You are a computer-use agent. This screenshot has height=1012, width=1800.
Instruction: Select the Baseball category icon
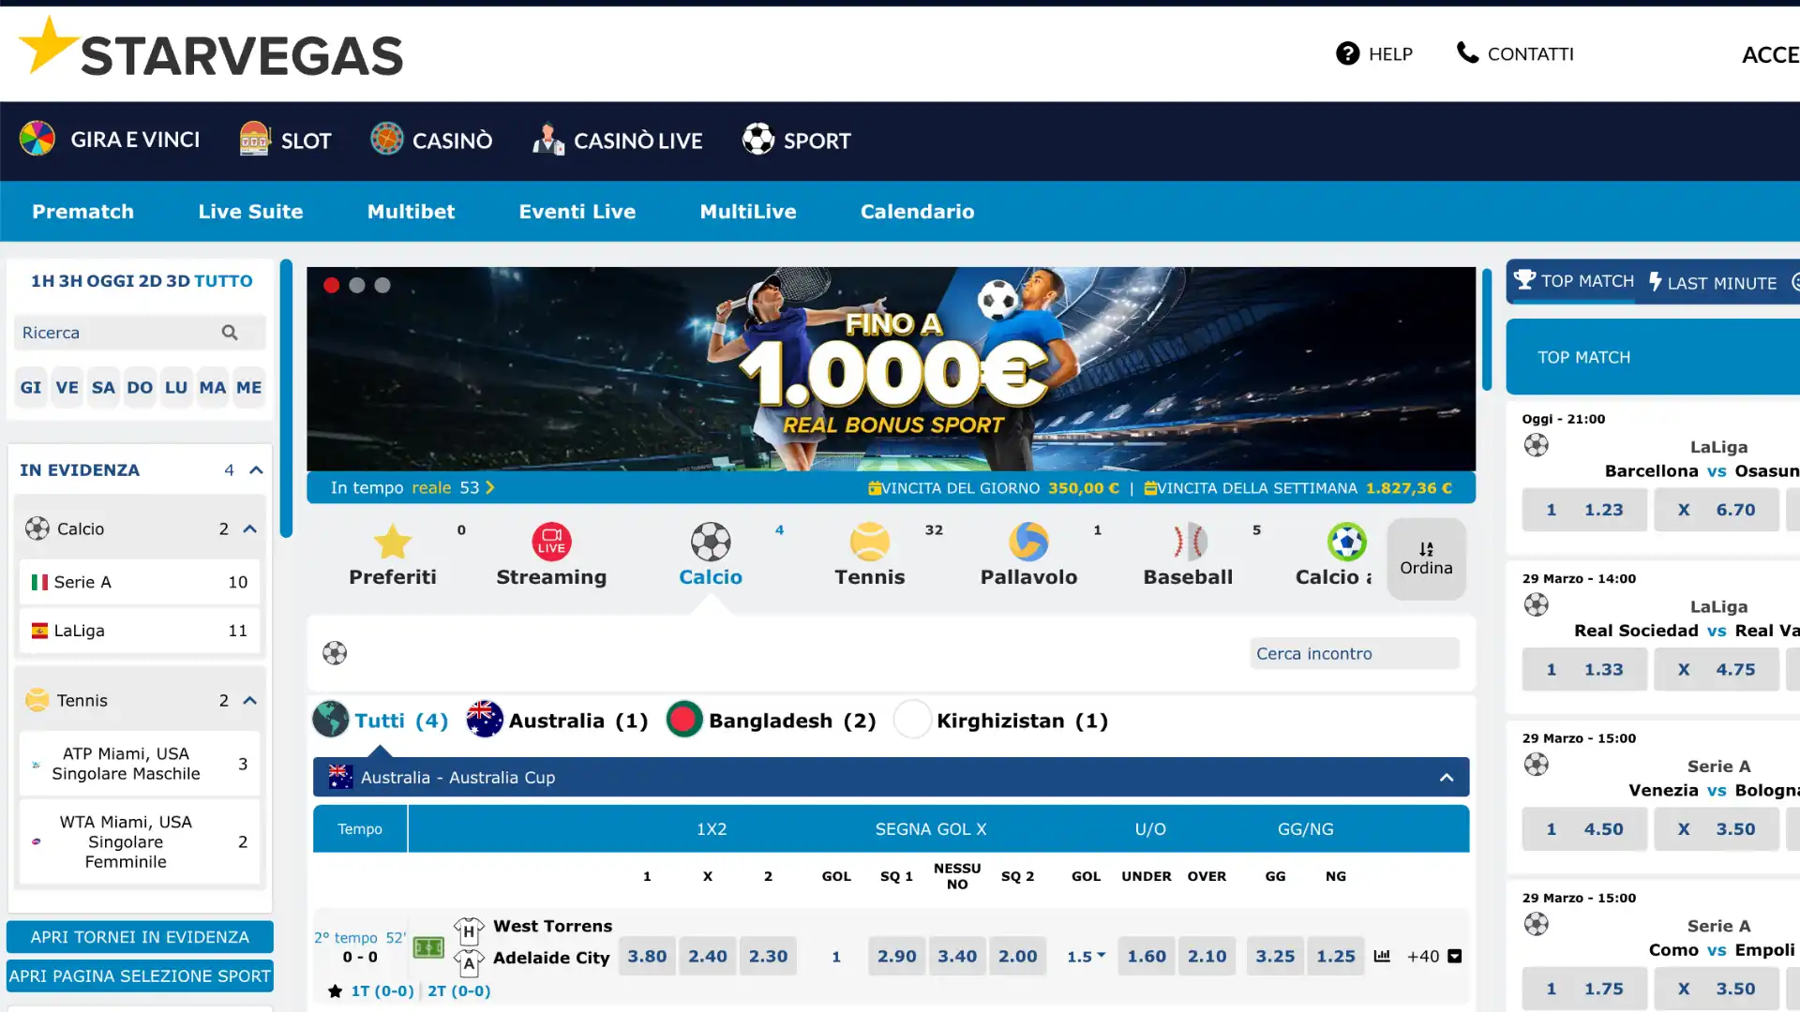(x=1188, y=542)
